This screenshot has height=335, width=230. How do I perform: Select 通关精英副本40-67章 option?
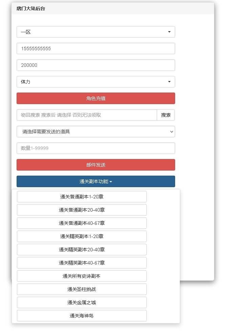pos(81,262)
